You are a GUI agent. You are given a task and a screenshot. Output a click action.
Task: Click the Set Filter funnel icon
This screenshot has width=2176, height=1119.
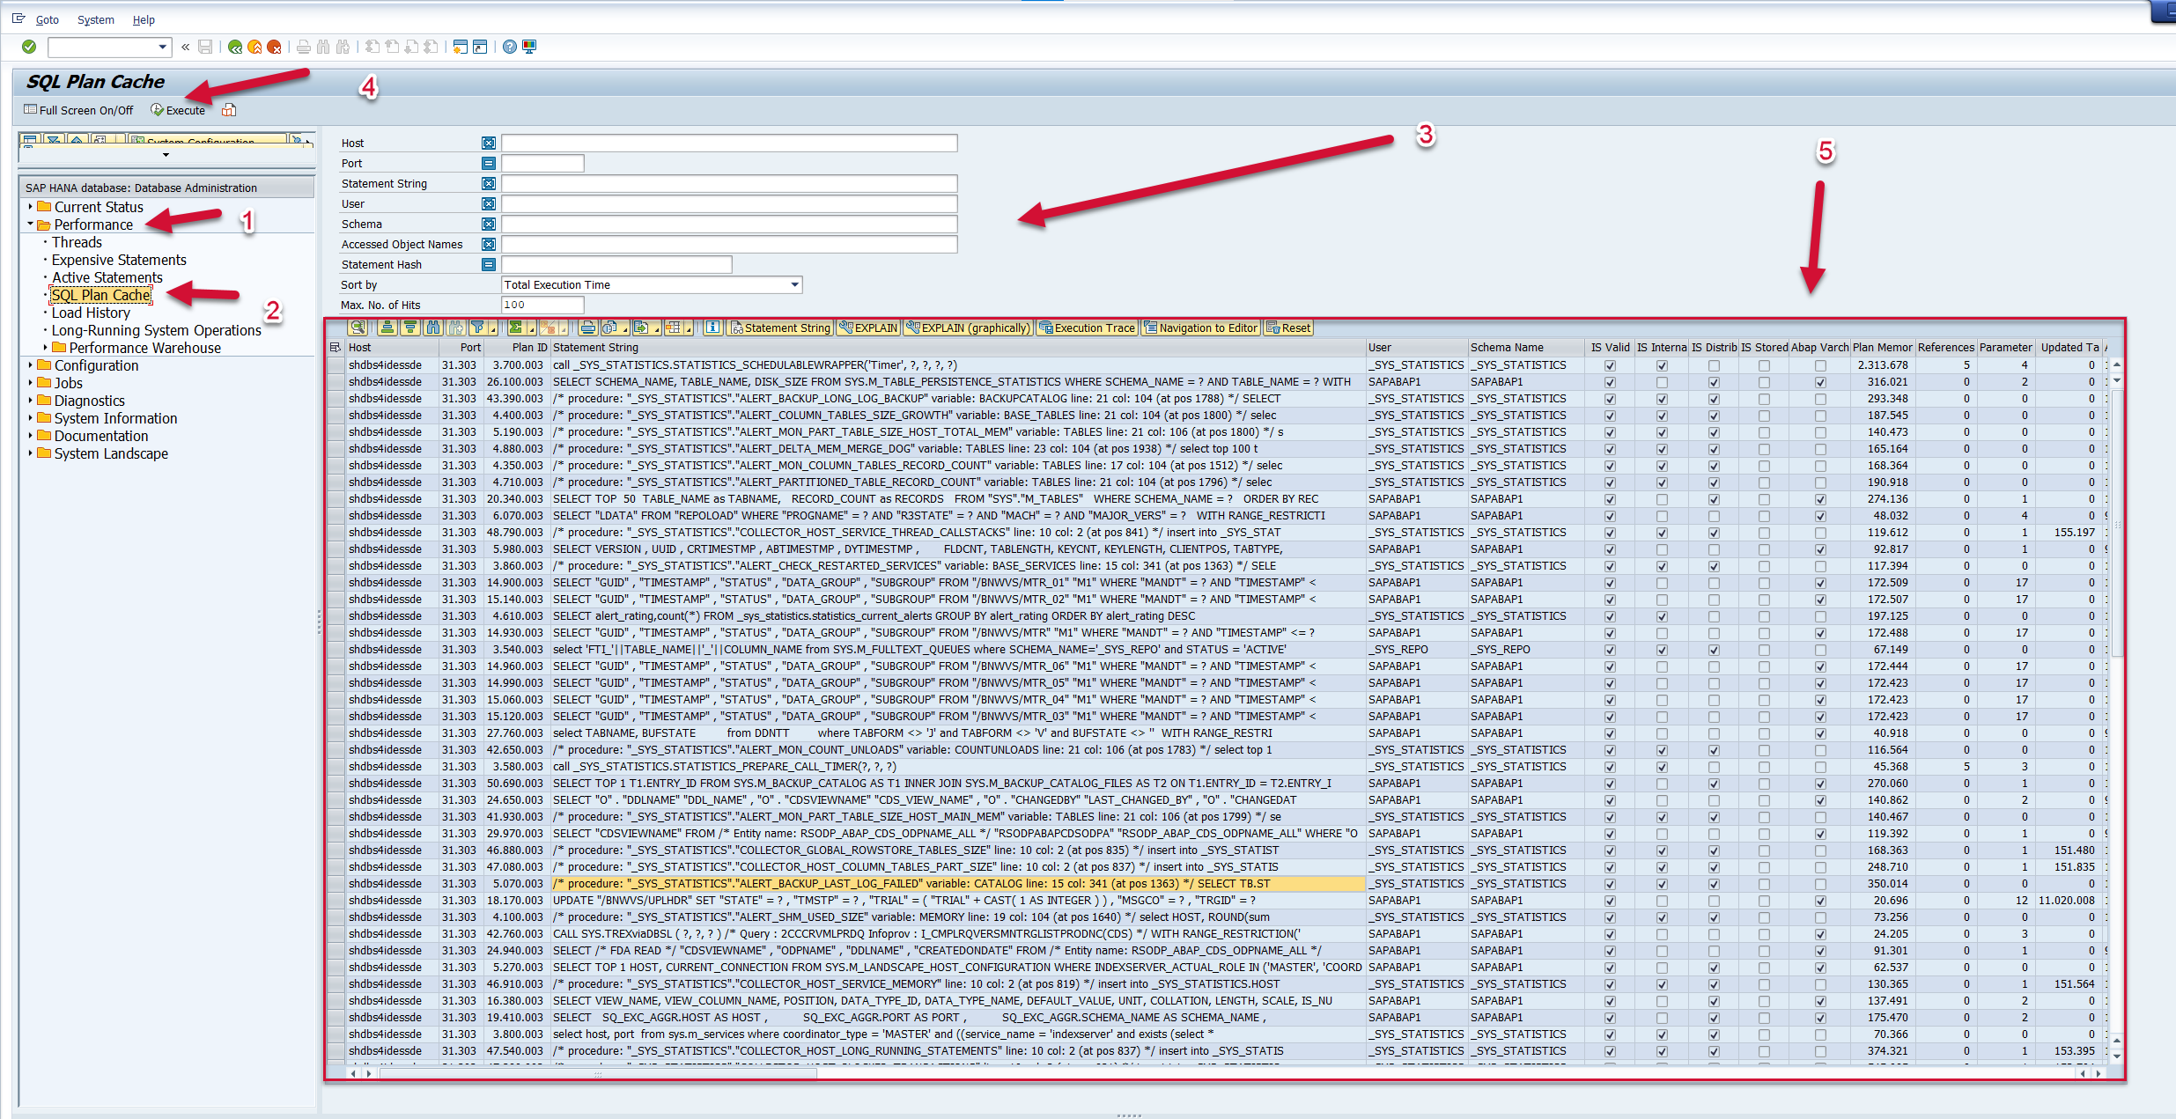point(477,328)
